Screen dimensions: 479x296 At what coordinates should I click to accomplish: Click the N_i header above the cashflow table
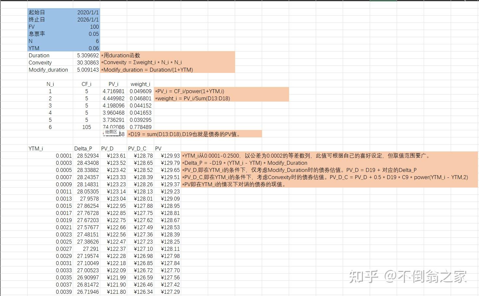pos(50,84)
